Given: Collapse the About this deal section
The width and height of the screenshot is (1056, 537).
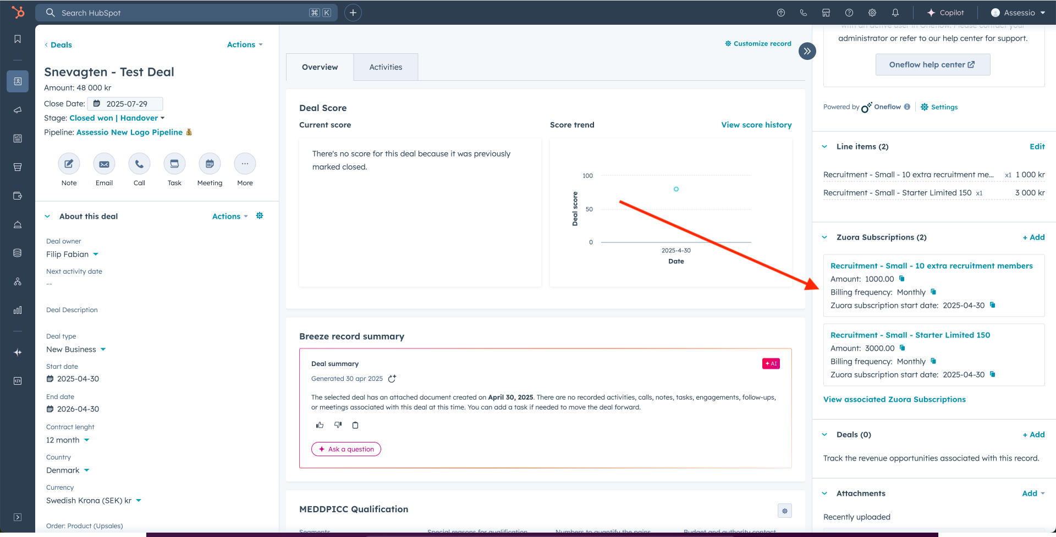Looking at the screenshot, I should click(x=47, y=217).
